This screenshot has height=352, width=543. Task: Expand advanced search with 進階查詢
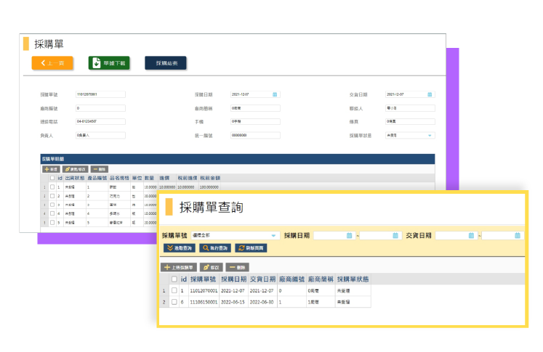179,247
